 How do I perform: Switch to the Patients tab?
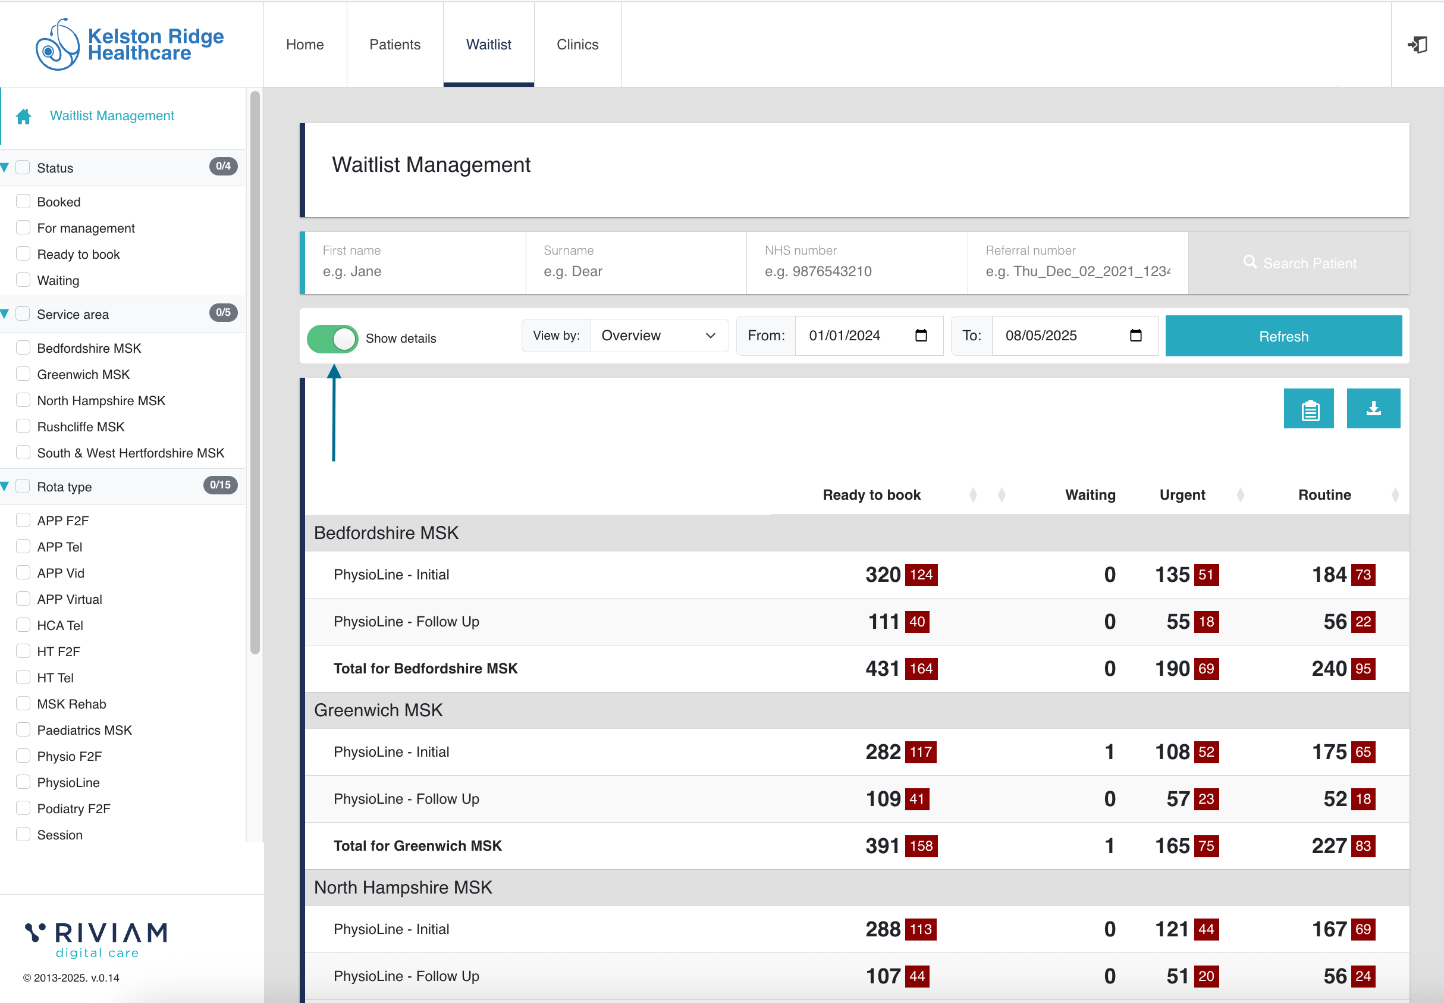point(394,45)
